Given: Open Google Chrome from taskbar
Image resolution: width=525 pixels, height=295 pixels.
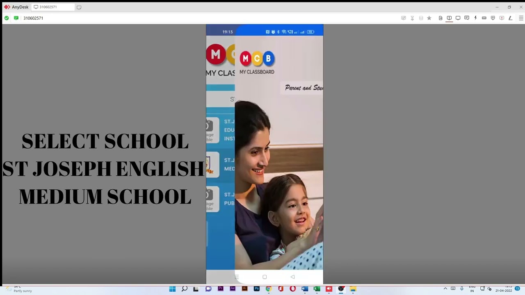Looking at the screenshot, I should (269, 289).
